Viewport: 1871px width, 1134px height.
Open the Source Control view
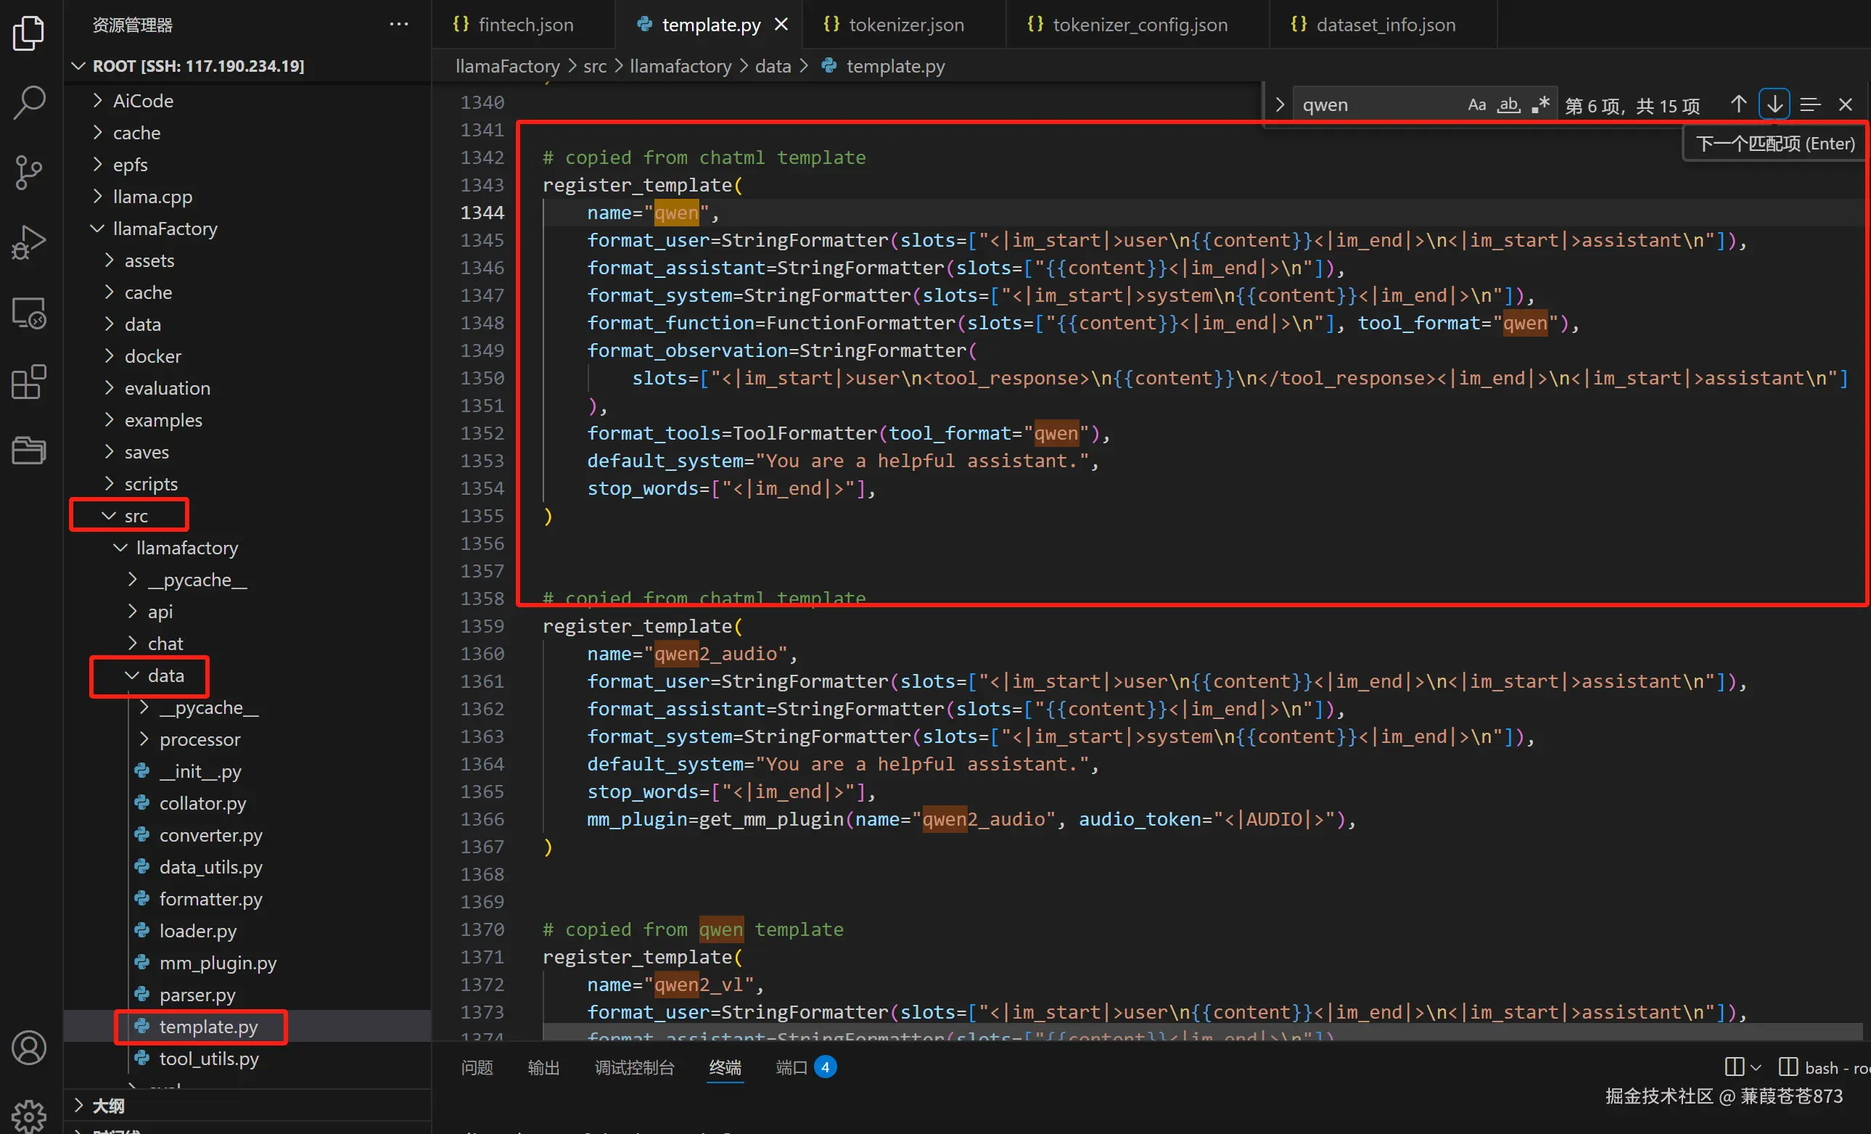[29, 173]
